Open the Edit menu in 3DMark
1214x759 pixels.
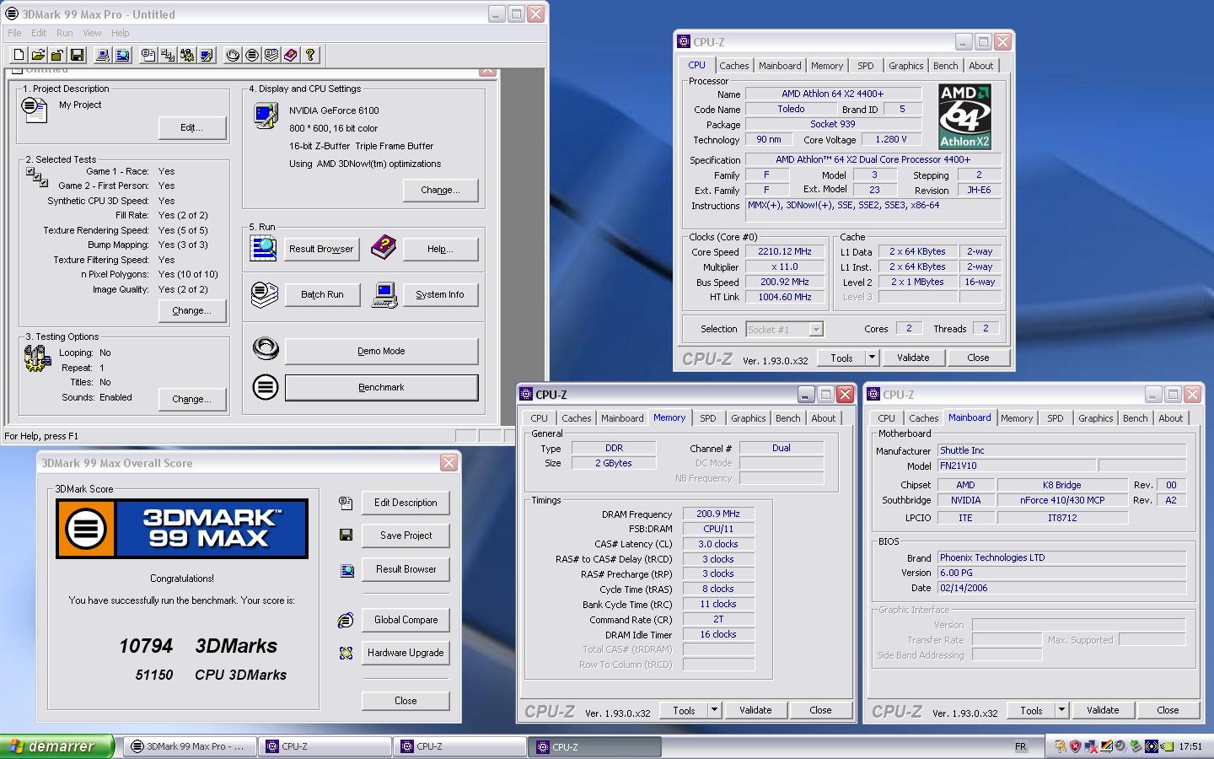coord(39,33)
